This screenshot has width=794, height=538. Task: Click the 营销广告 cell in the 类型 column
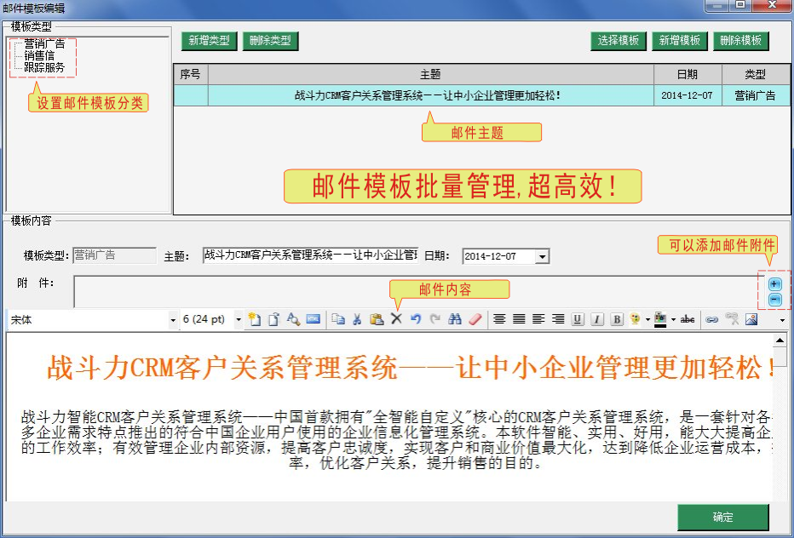point(755,95)
